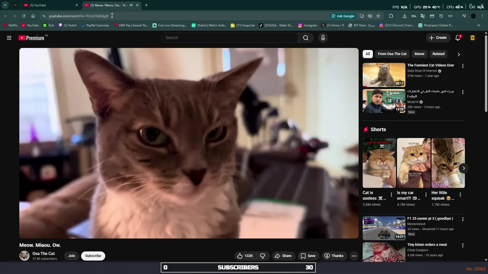This screenshot has width=488, height=274.
Task: Select the All filter chip
Action: coord(368,54)
